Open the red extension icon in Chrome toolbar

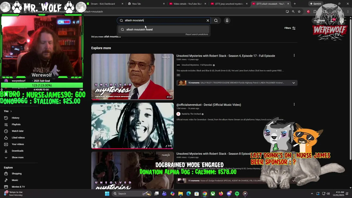(308, 12)
